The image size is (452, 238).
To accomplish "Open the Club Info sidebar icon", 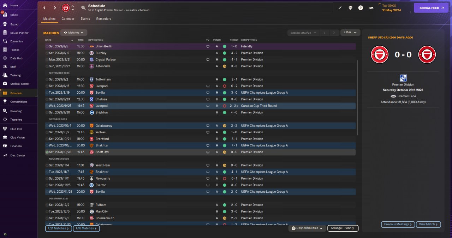I will [5, 129].
